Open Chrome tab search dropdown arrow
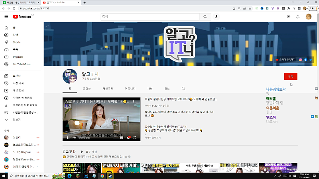 pyautogui.click(x=293, y=2)
